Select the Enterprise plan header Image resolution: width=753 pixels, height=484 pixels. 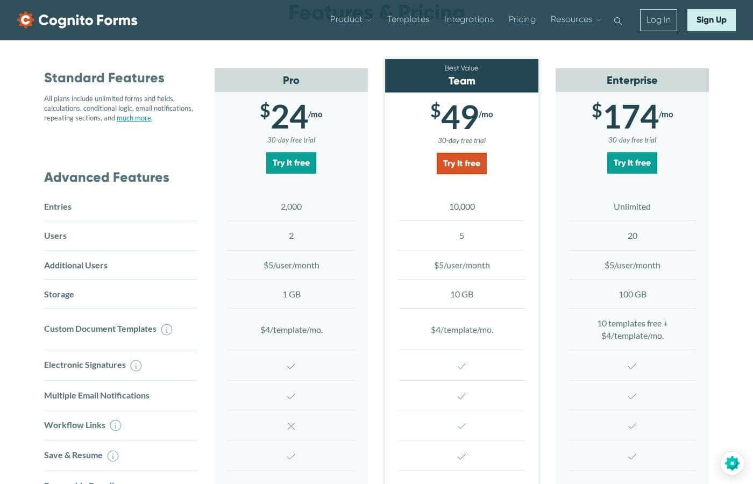[632, 80]
